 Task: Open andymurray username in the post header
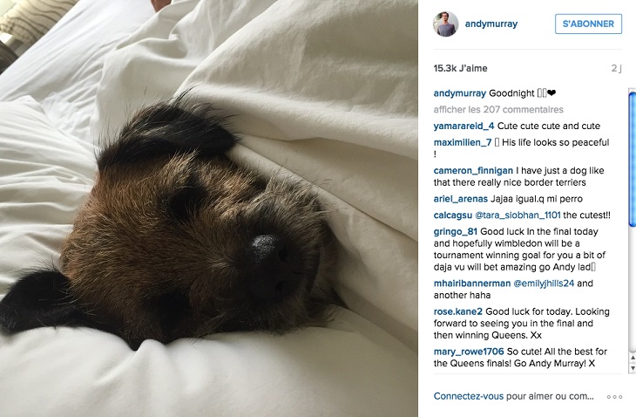491,24
